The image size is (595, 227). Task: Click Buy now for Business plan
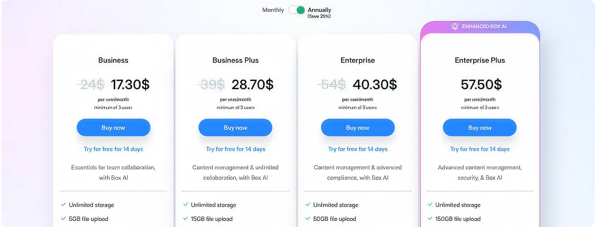113,128
